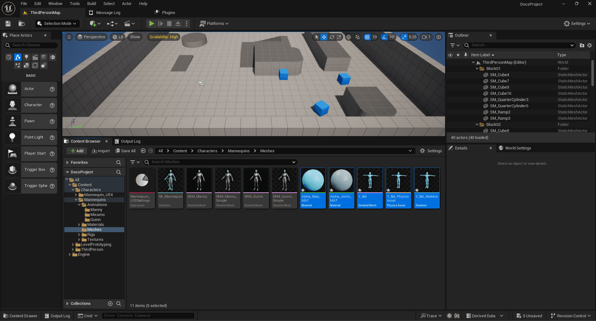Select the Translate gizmo tool
Screen dimensions: 596x321
point(324,37)
